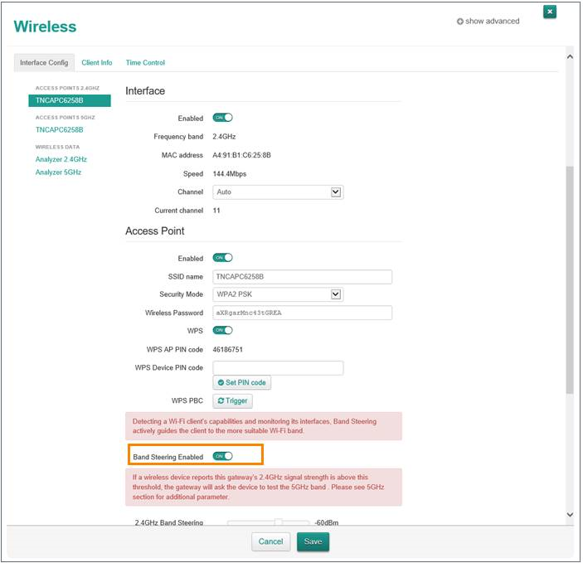583x563 pixels.
Task: Expand the Security Mode WPA2 PSK dropdown
Action: [x=278, y=294]
